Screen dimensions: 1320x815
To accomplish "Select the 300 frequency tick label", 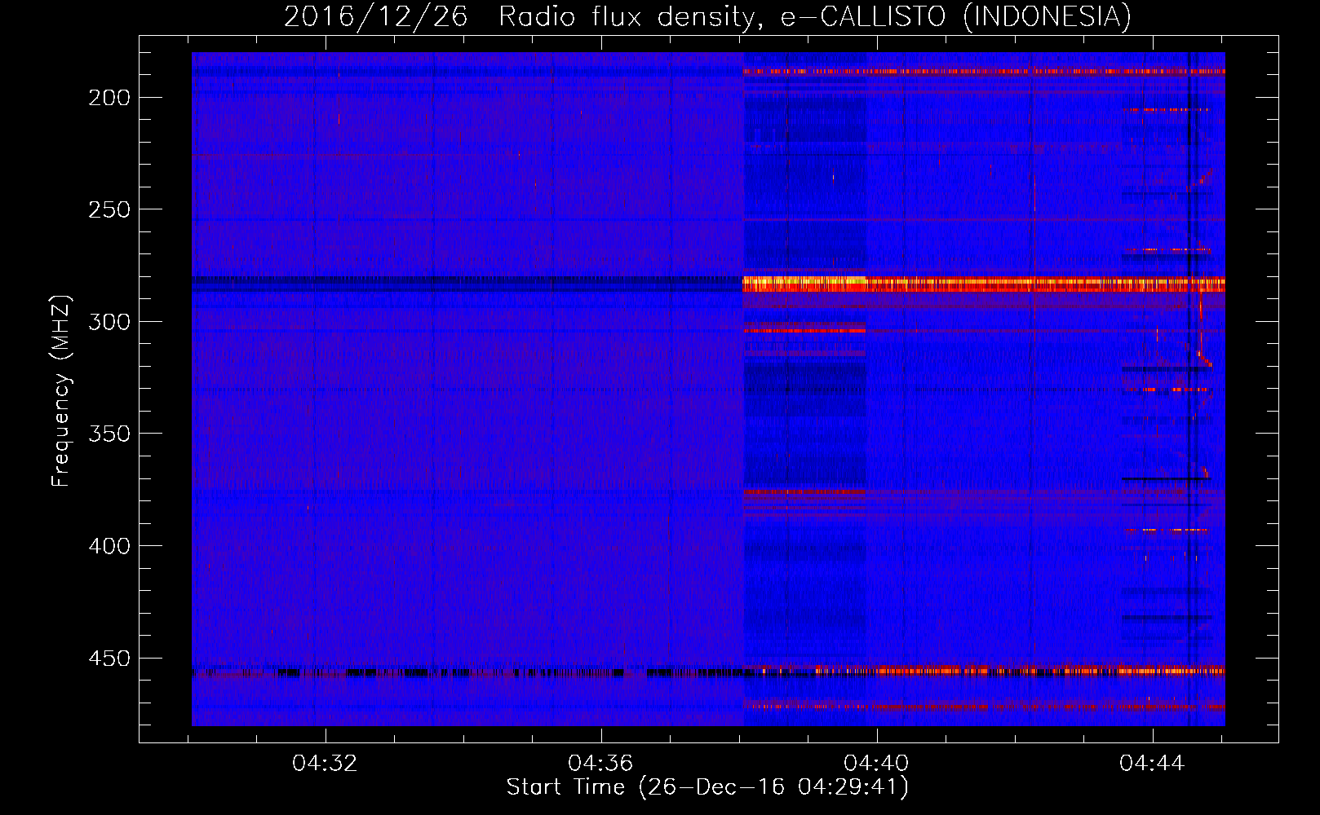I will (x=109, y=322).
